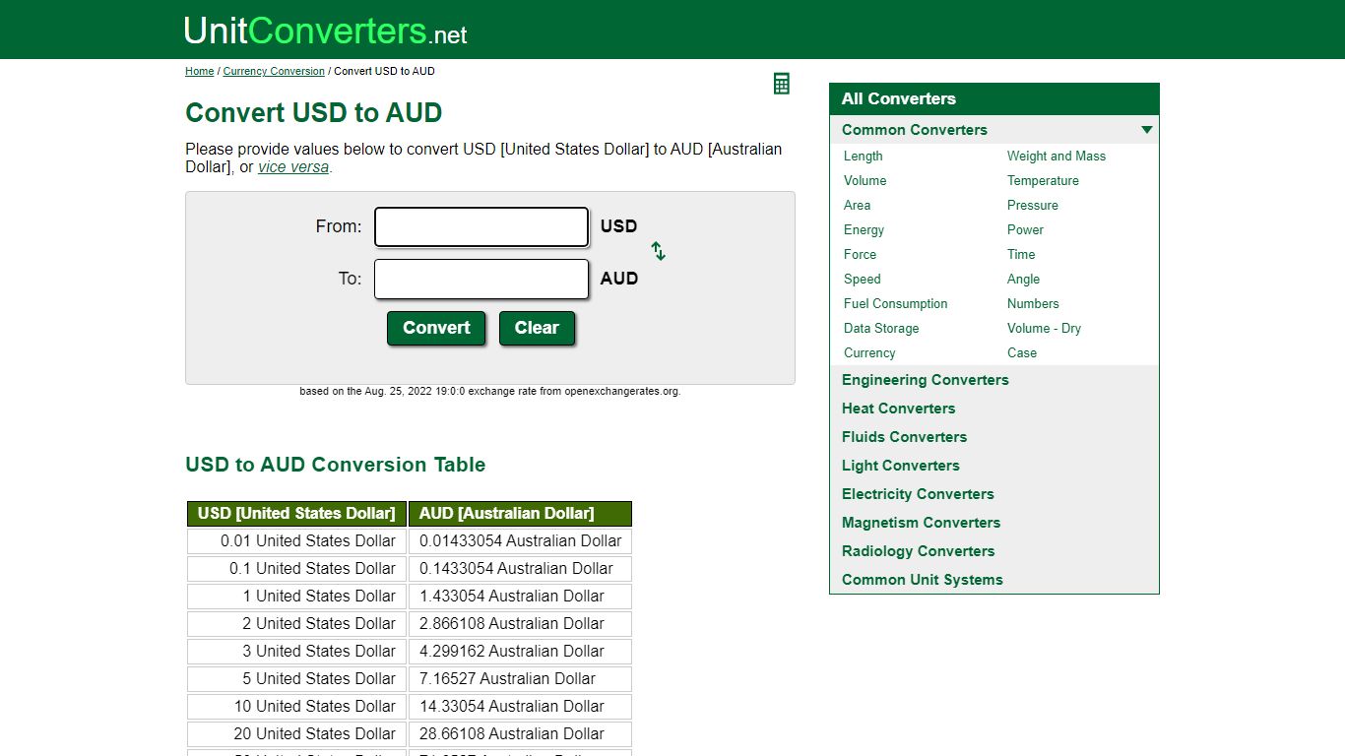This screenshot has width=1345, height=756.
Task: Collapse the Common Converters section
Action: [994, 130]
